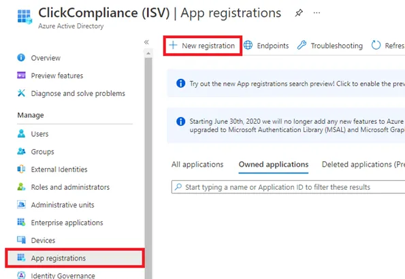Click the sidebar vertical scrollbar thumb
The image size is (405, 279).
point(148,168)
